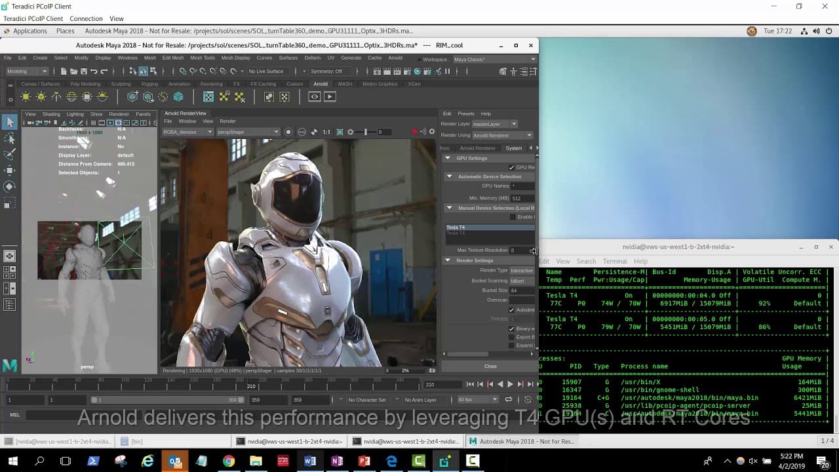
Task: Switch to the Motion Graphics shelf tab
Action: (380, 84)
